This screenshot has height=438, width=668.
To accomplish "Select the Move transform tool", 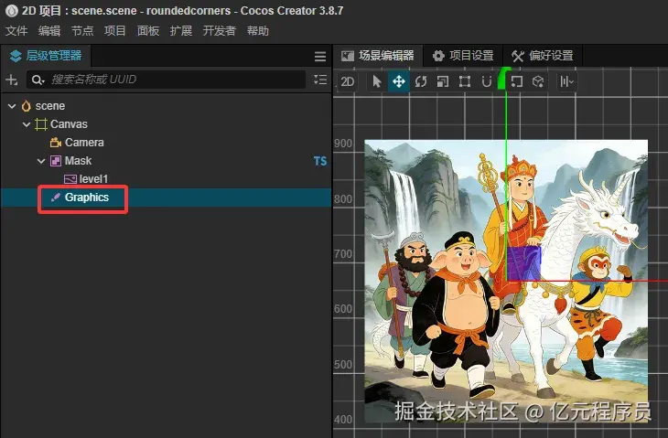I will pos(399,81).
